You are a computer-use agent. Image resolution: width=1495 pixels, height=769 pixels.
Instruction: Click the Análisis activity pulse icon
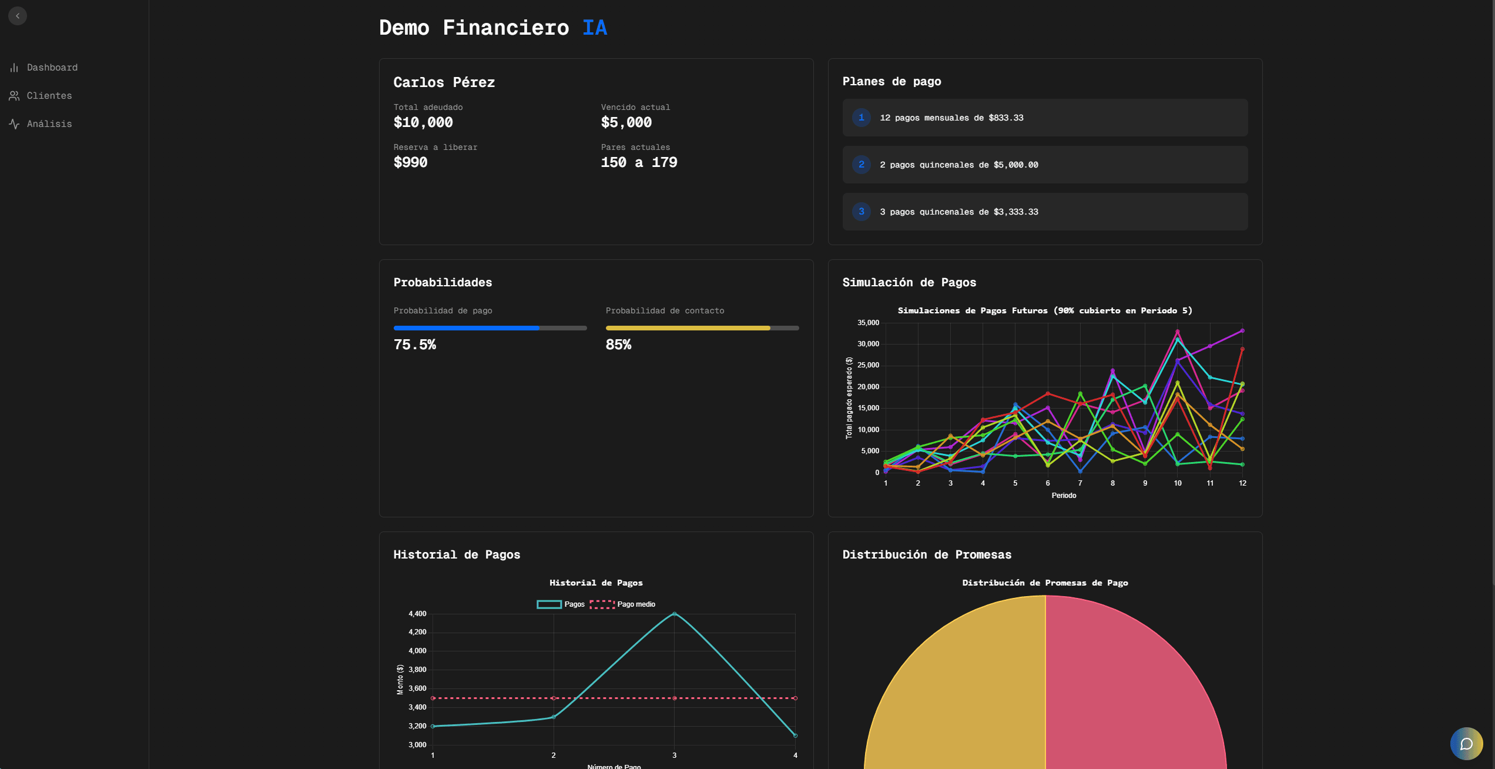(x=14, y=124)
